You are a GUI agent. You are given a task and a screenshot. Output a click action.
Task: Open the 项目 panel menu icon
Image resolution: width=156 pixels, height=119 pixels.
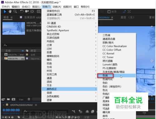tap(12, 17)
